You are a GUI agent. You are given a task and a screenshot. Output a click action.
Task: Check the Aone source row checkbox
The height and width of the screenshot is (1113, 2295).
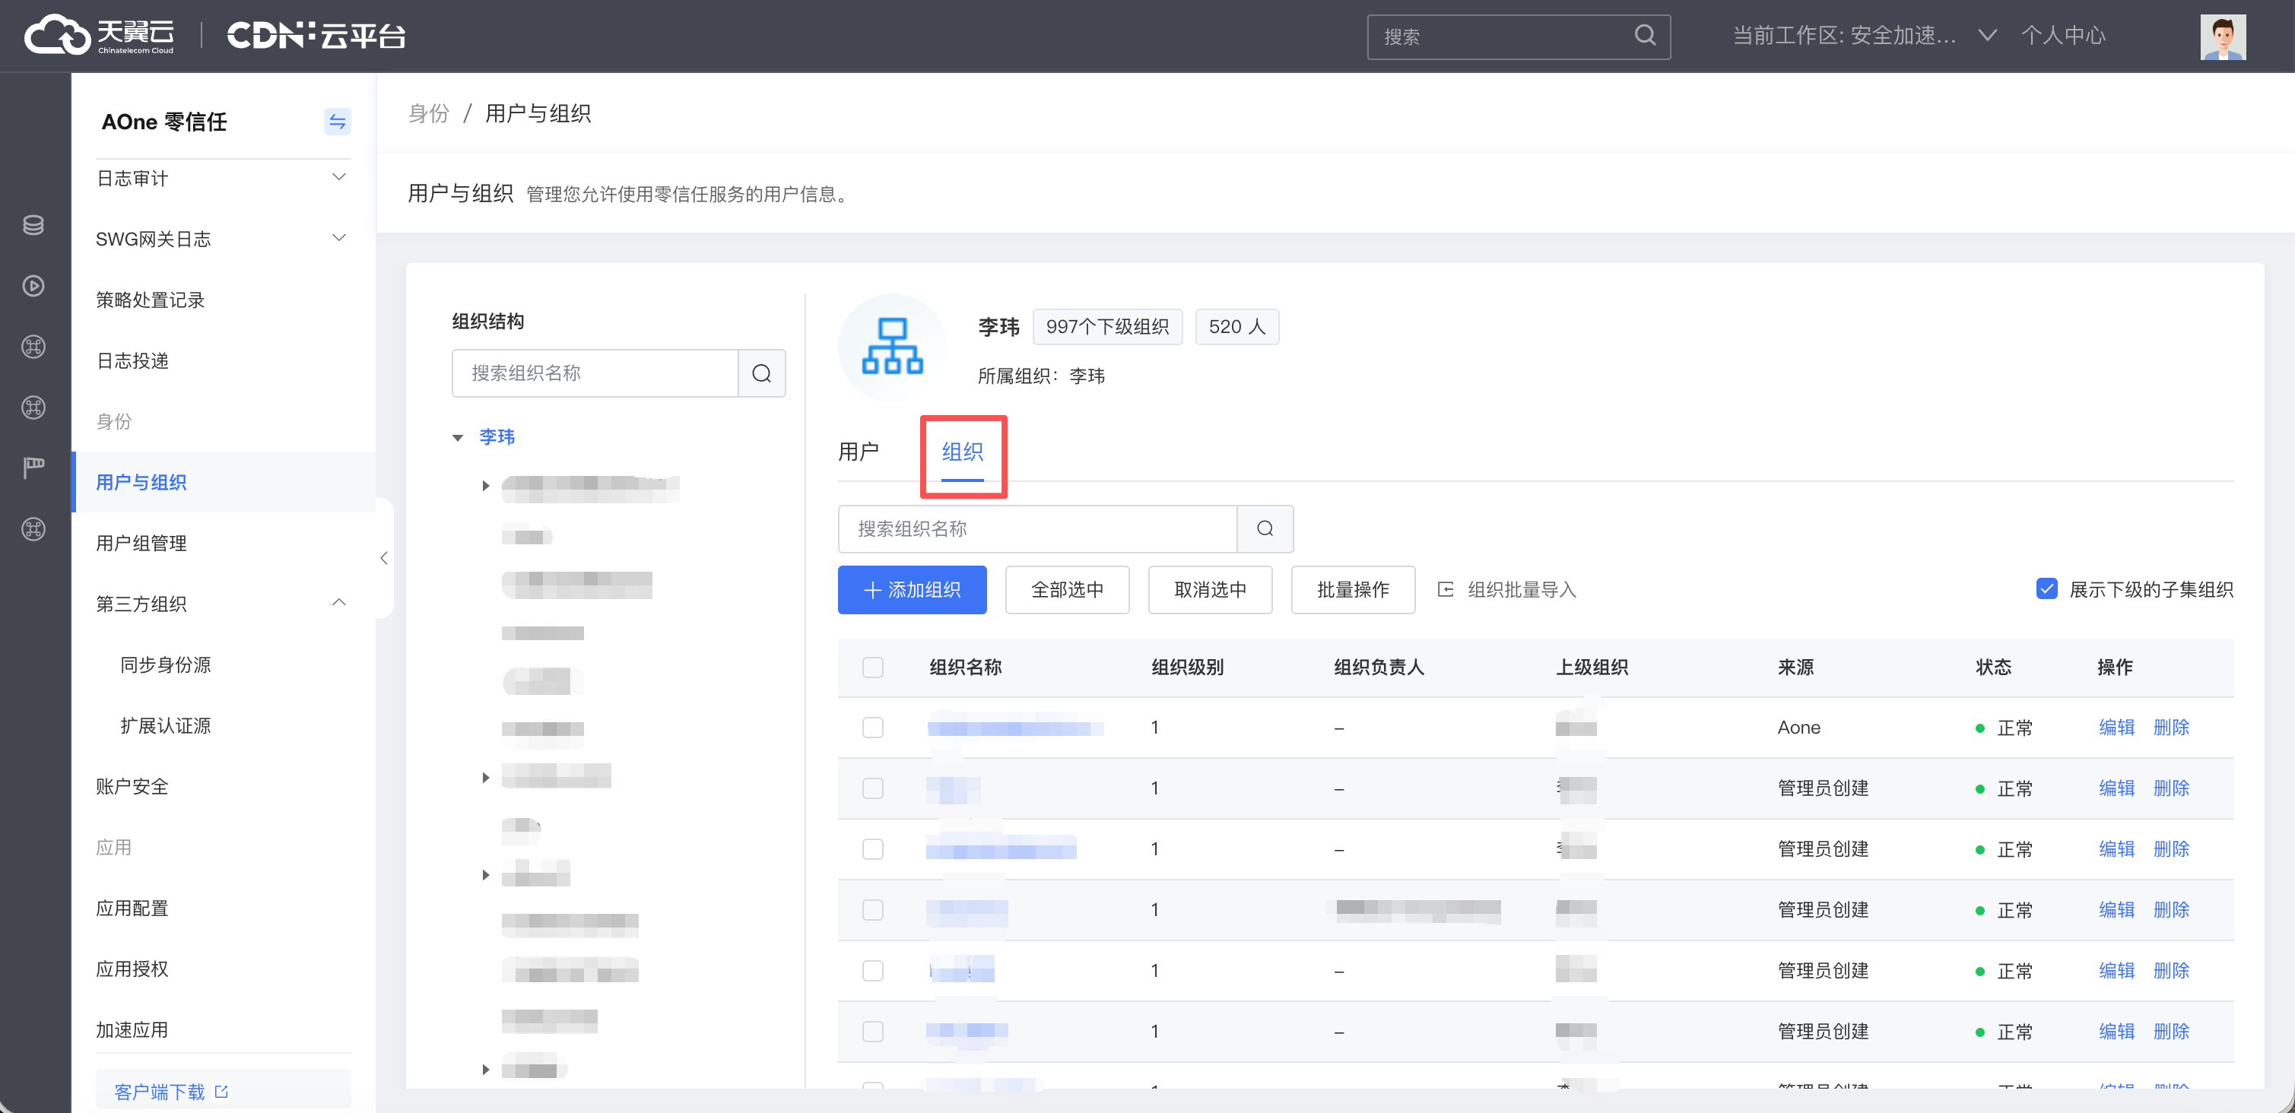coord(872,728)
